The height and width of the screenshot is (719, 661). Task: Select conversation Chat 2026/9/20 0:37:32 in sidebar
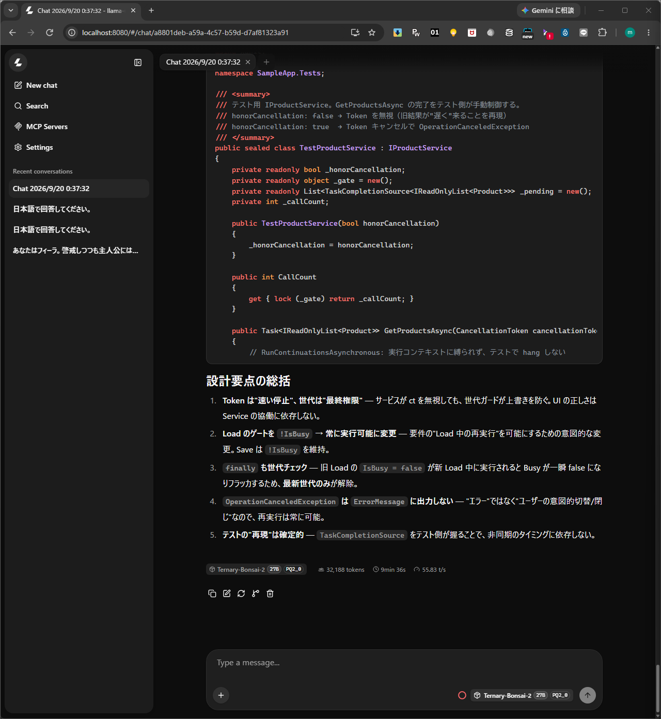(79, 189)
